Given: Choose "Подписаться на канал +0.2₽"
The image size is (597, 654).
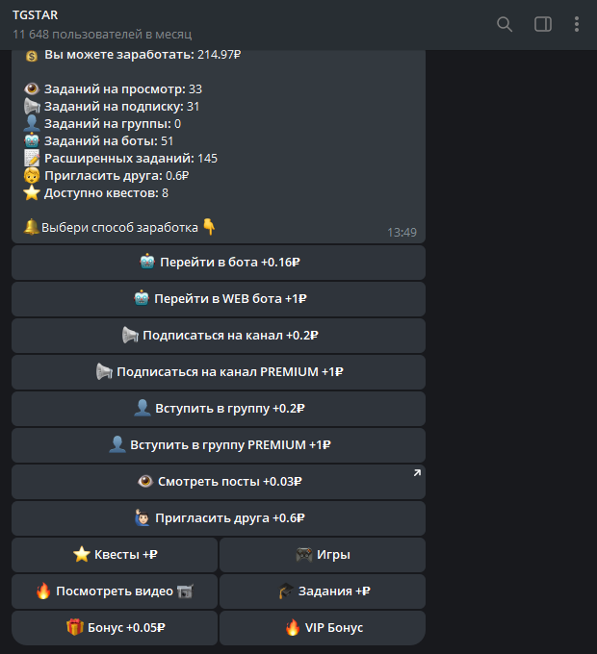Looking at the screenshot, I should (219, 336).
